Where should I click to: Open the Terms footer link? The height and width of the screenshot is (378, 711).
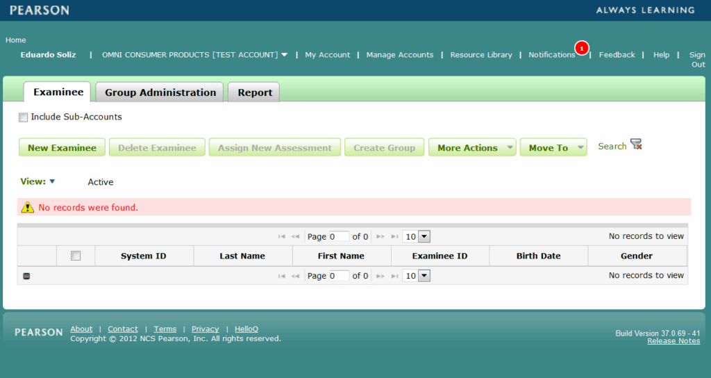point(165,329)
